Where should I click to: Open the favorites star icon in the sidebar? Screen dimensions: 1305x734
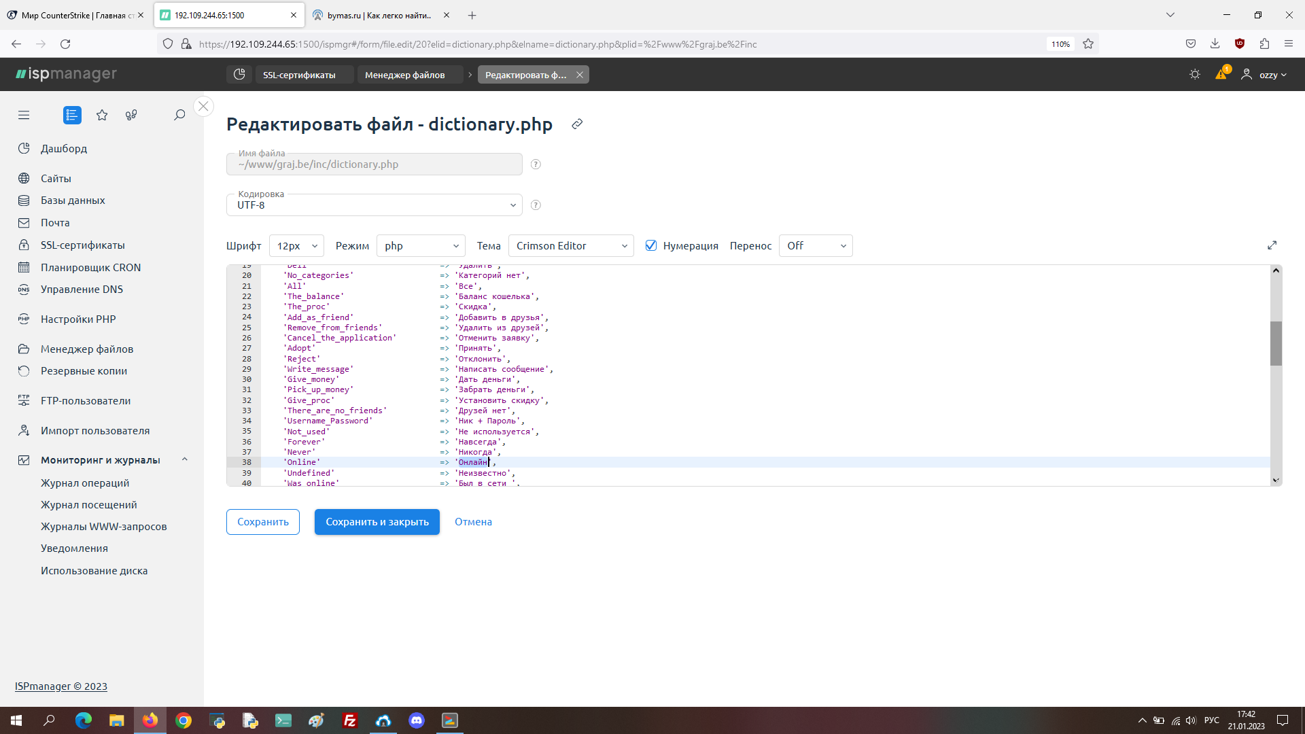[x=102, y=115]
